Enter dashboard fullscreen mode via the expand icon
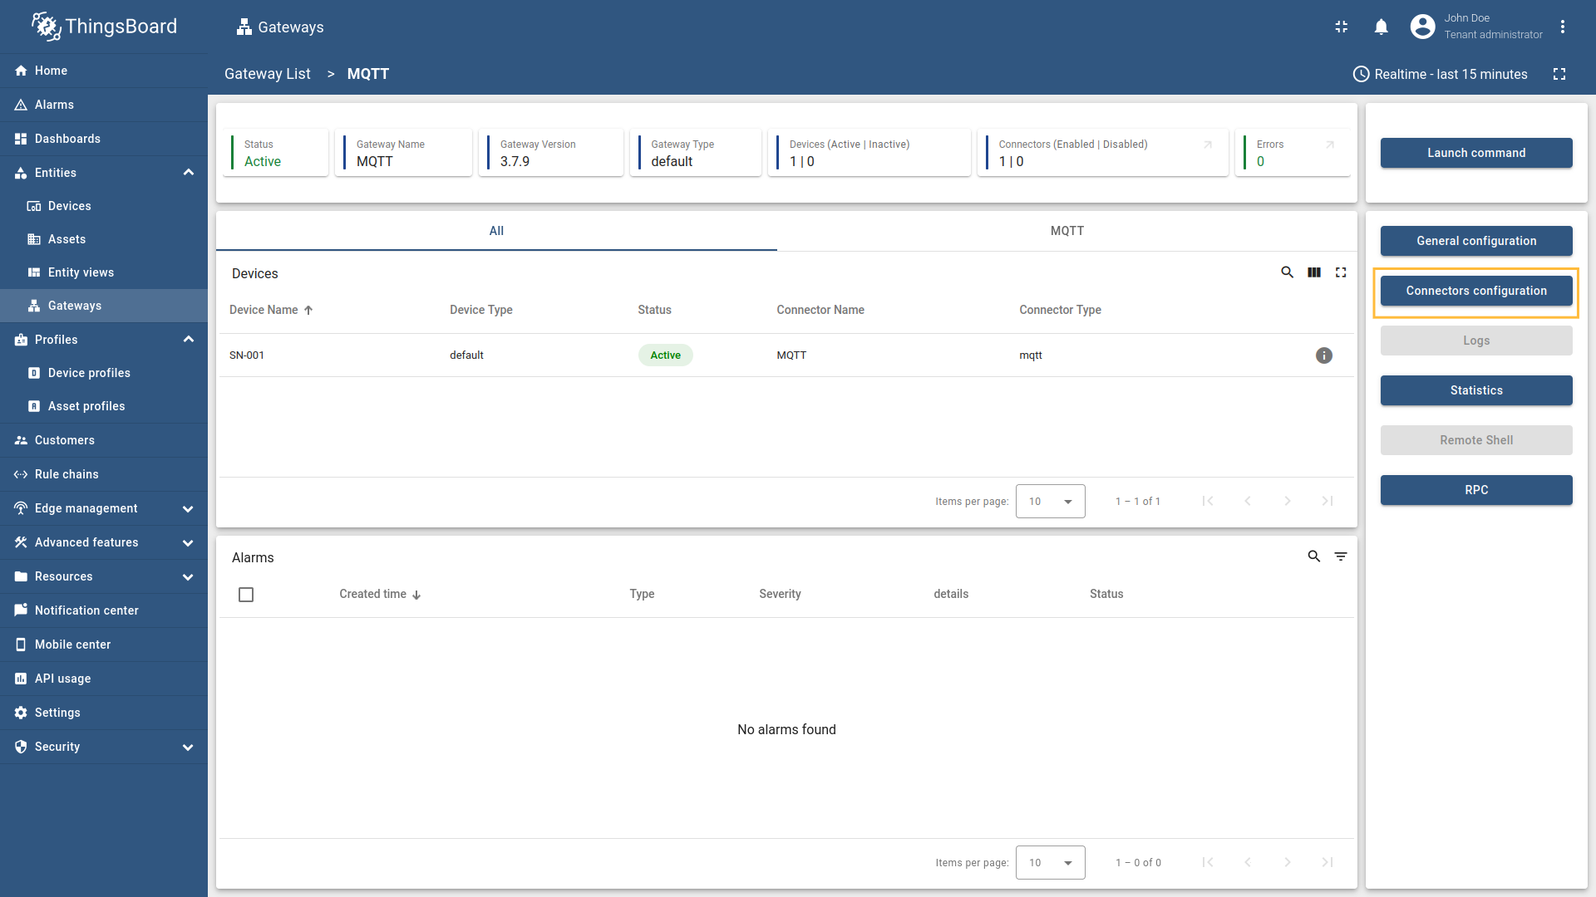Viewport: 1596px width, 897px height. pos(1560,74)
